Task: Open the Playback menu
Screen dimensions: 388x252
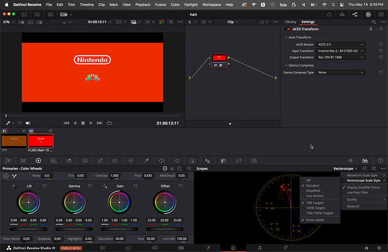Action: pyautogui.click(x=142, y=4)
